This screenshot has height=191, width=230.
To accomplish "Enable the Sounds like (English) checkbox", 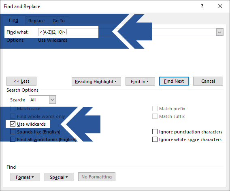I will 13,132.
